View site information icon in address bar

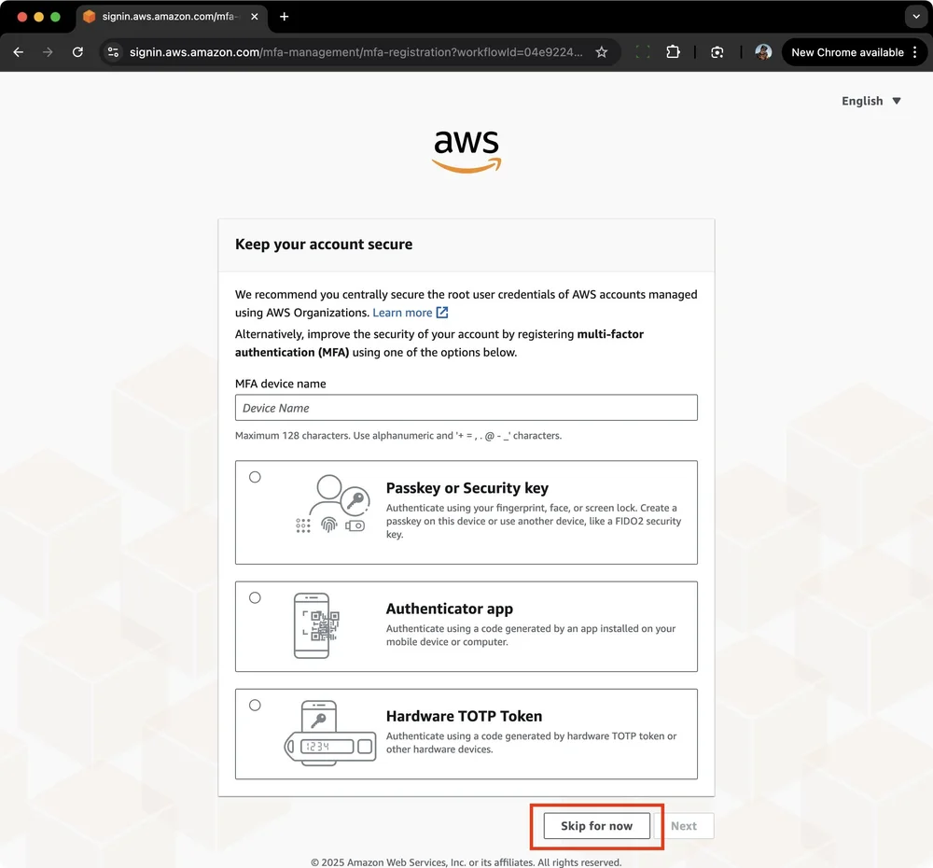pos(113,52)
